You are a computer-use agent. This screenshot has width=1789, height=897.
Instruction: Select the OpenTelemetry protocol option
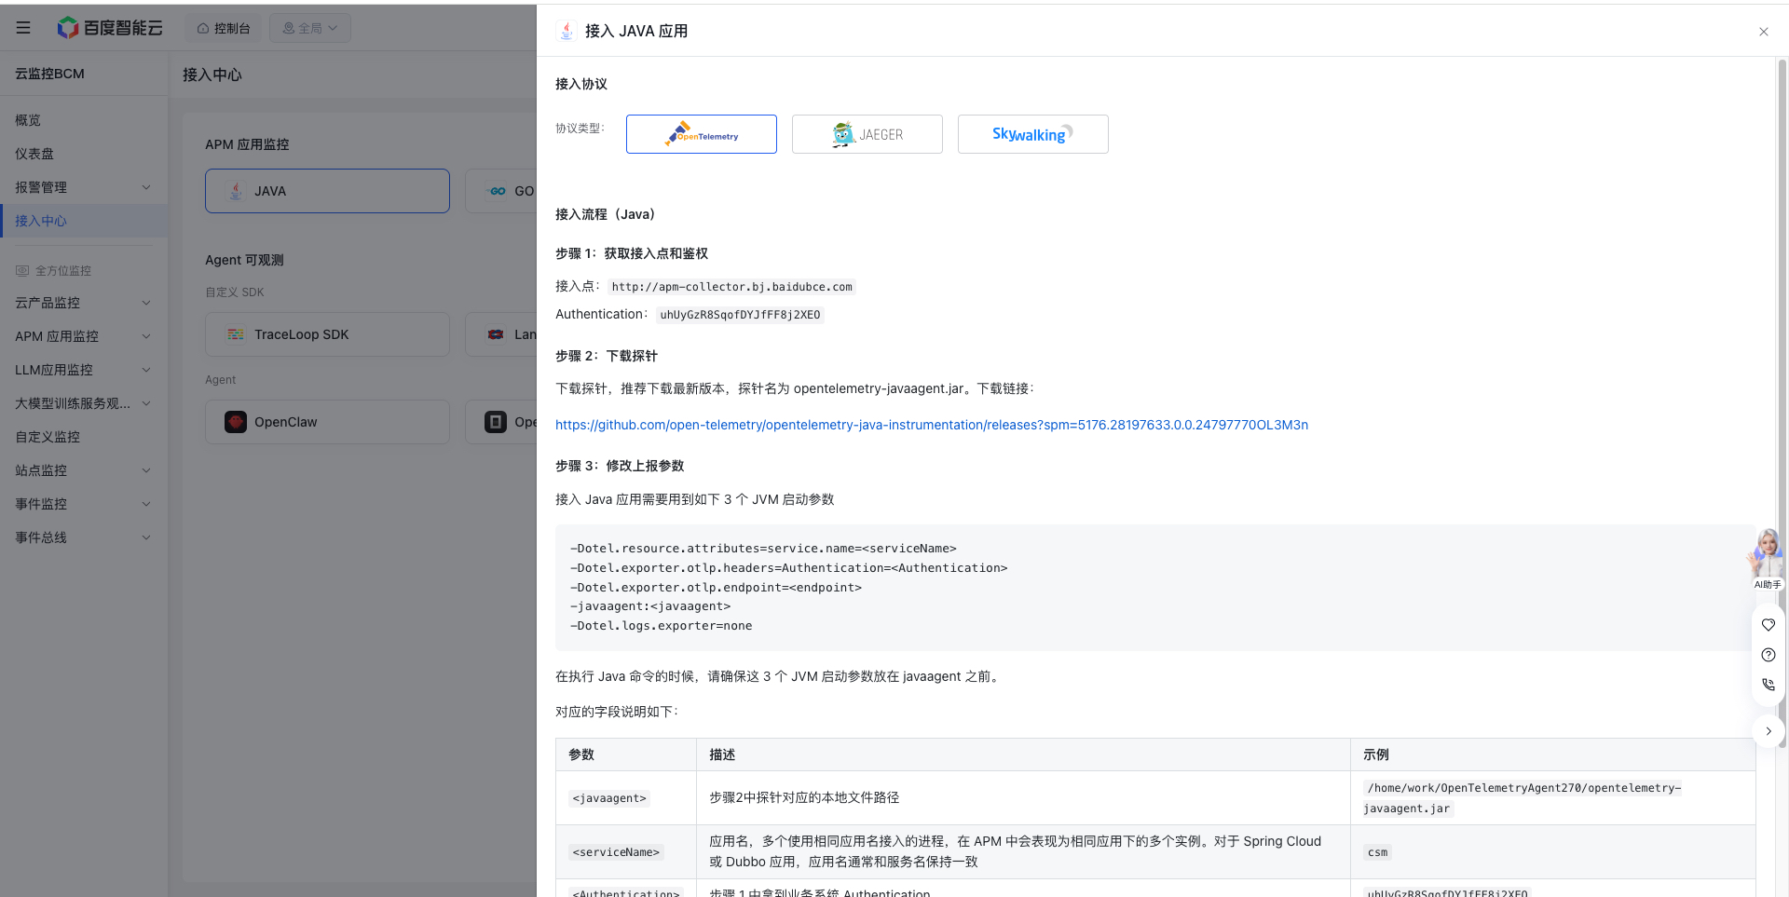(x=702, y=134)
